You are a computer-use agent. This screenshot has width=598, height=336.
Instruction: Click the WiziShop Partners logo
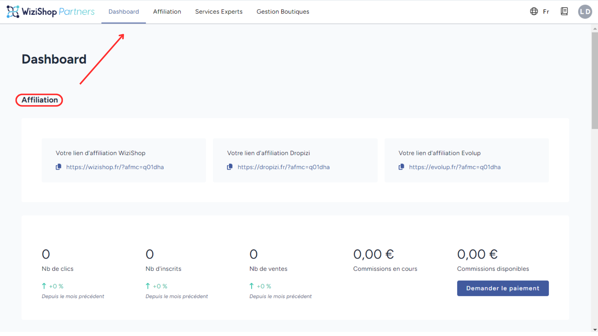point(50,12)
